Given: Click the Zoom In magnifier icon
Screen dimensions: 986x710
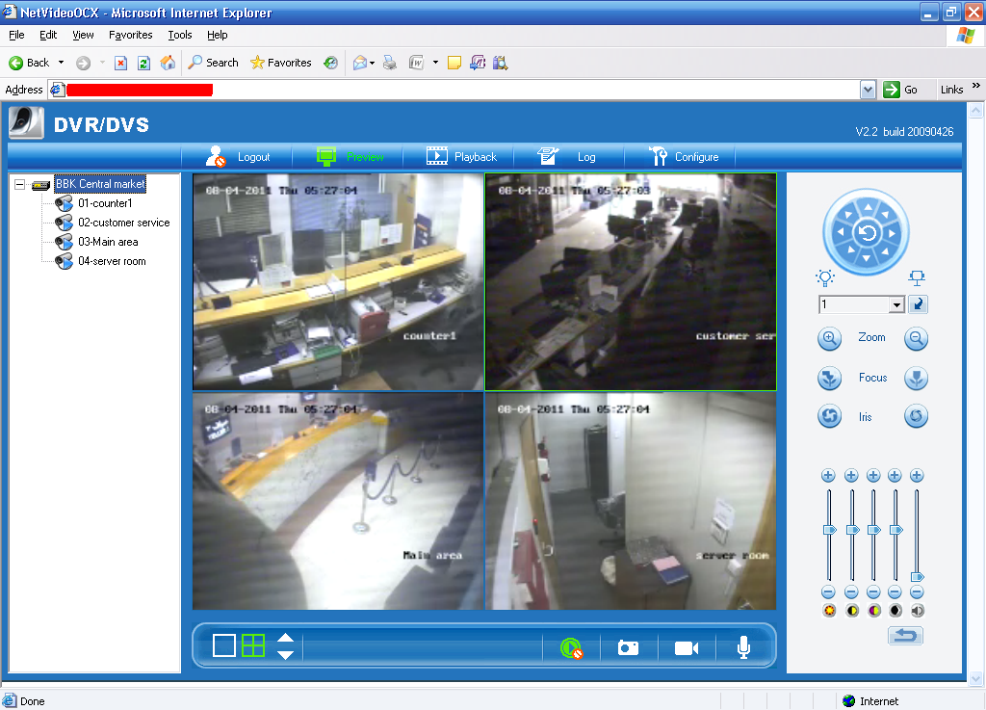Looking at the screenshot, I should coord(829,338).
